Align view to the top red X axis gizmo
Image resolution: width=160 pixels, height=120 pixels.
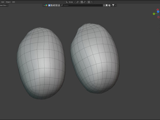point(158,10)
